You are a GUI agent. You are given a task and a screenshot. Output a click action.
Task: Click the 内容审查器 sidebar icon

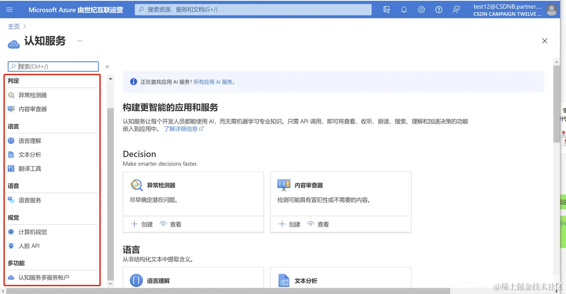(11, 109)
